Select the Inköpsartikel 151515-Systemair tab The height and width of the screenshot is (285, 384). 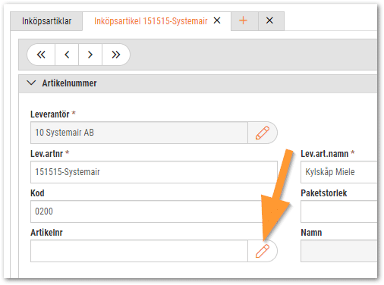click(151, 21)
